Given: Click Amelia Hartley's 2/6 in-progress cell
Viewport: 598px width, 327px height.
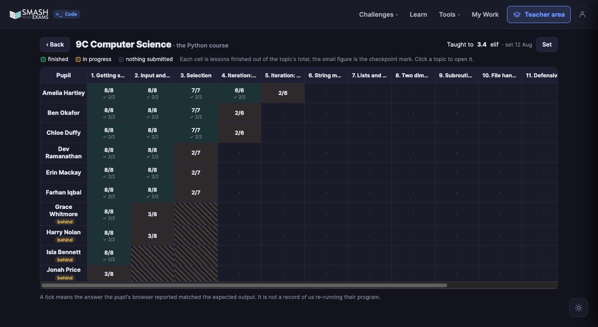Looking at the screenshot, I should point(283,93).
